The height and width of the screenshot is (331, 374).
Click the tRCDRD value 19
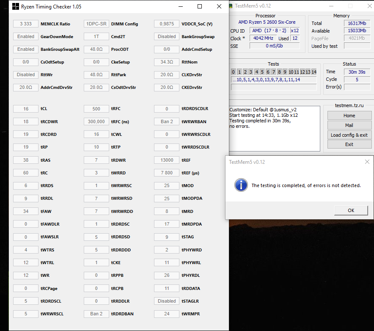(26, 134)
